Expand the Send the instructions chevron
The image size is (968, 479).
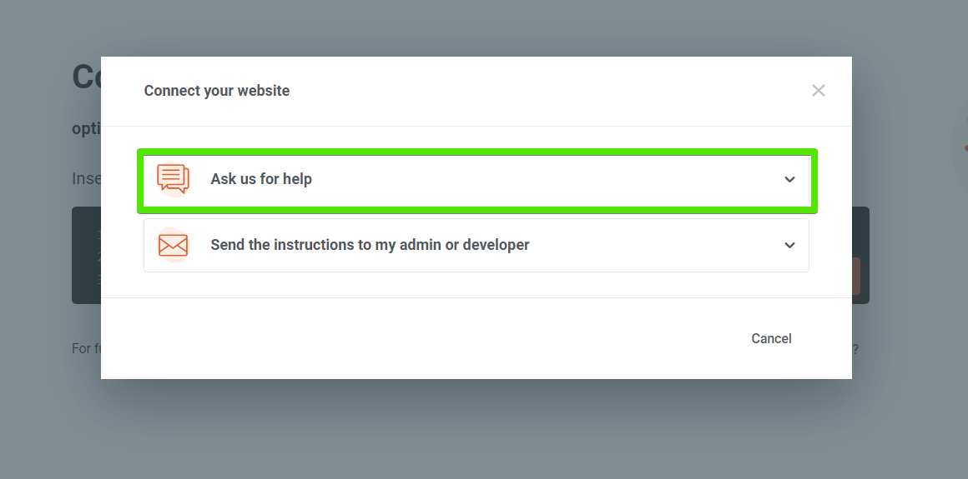[789, 246]
